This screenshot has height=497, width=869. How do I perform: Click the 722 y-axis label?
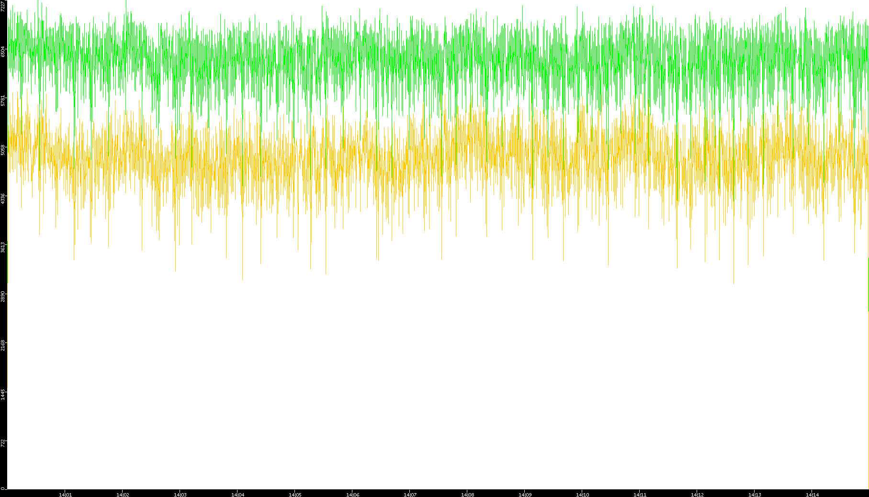[x=3, y=442]
